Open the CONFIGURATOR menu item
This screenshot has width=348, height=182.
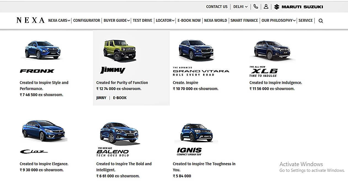[87, 20]
